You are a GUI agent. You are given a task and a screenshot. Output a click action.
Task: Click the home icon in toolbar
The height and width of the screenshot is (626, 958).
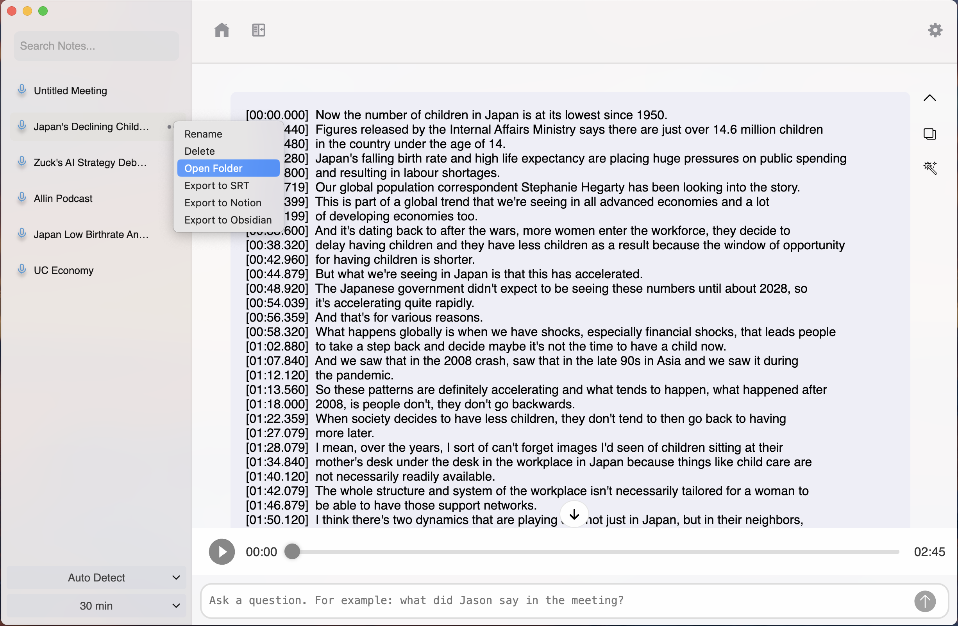[222, 30]
